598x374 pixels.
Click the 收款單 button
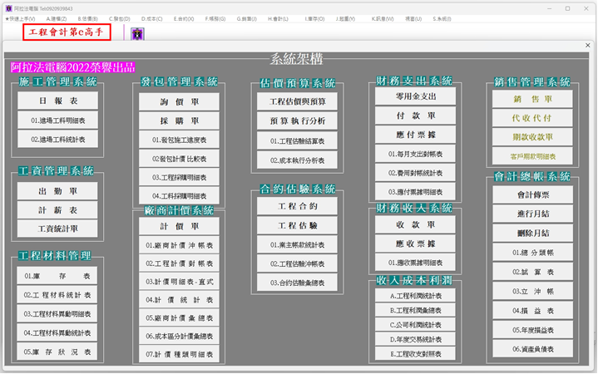click(x=415, y=224)
